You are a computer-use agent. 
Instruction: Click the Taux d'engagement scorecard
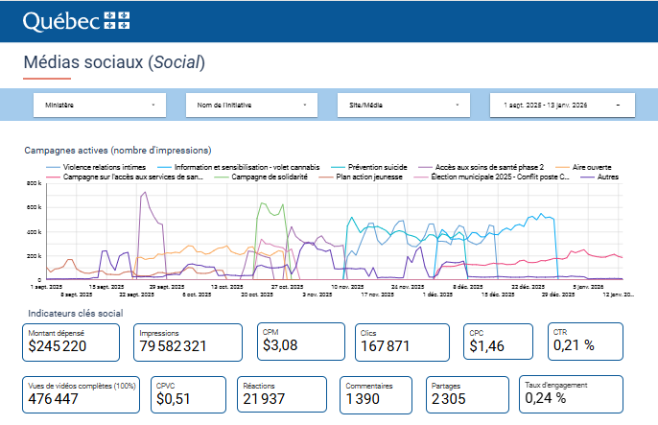[x=571, y=393]
